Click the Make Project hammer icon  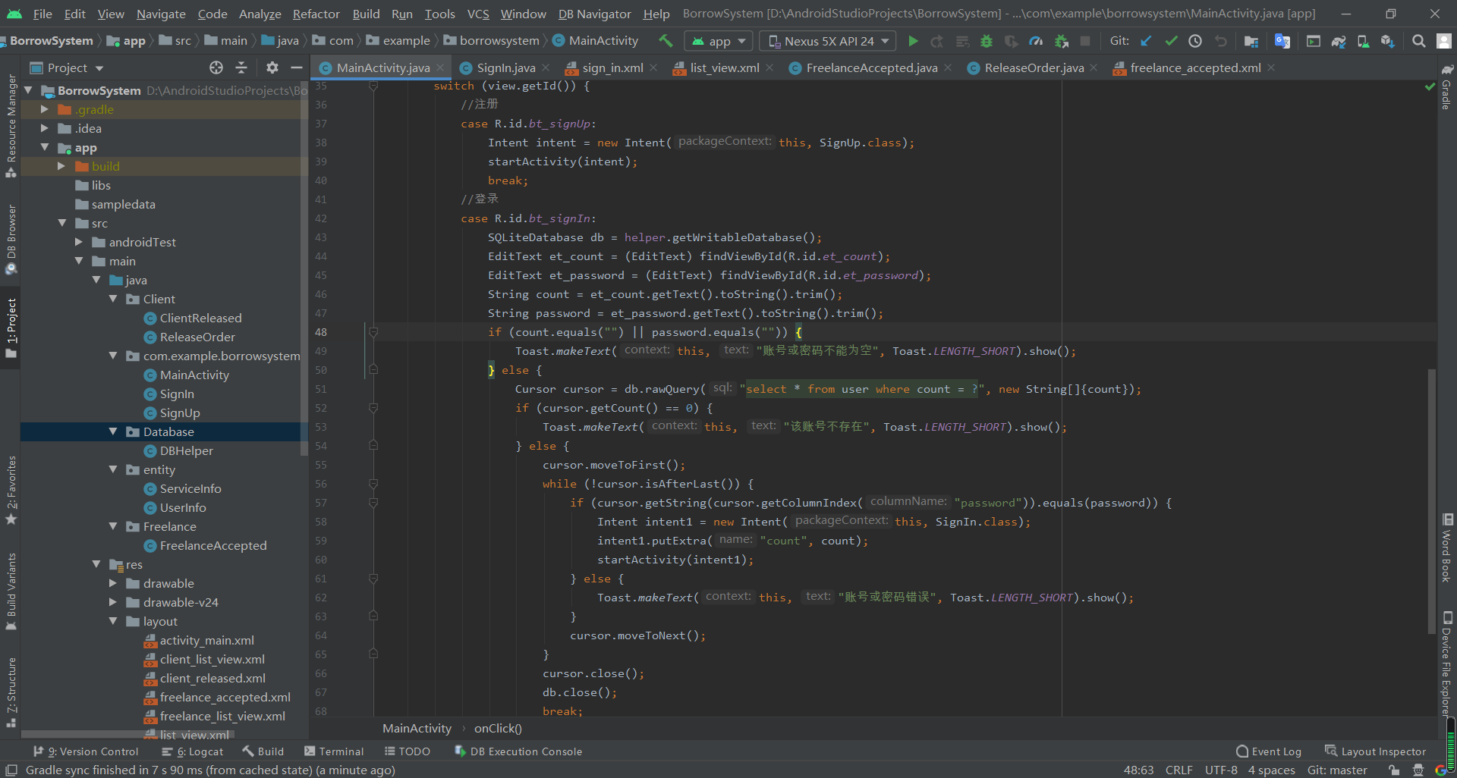tap(666, 41)
